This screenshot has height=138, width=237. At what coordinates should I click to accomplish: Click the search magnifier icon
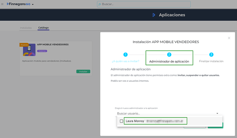[100, 4]
